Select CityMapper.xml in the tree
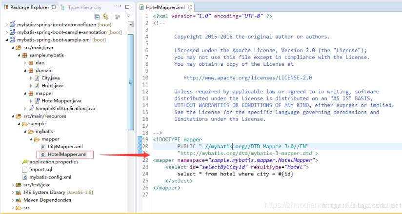Image resolution: width=402 pixels, height=214 pixels. click(x=65, y=147)
